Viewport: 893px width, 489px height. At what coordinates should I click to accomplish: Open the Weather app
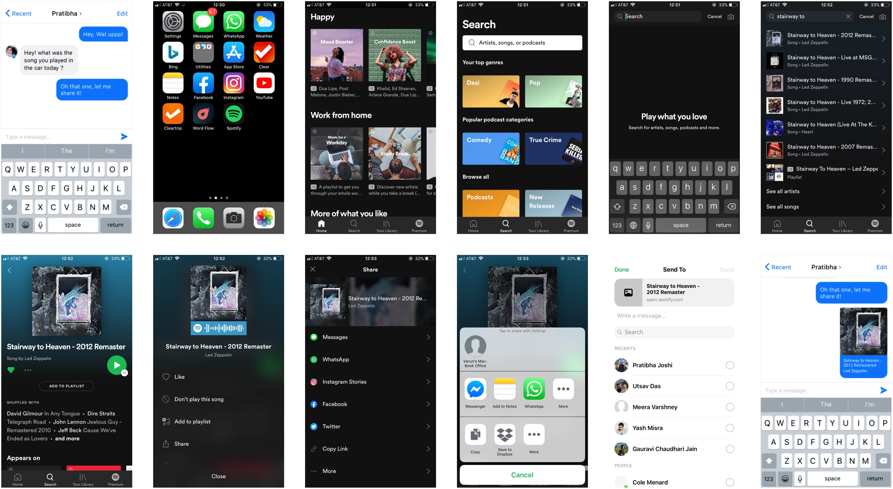pos(264,21)
